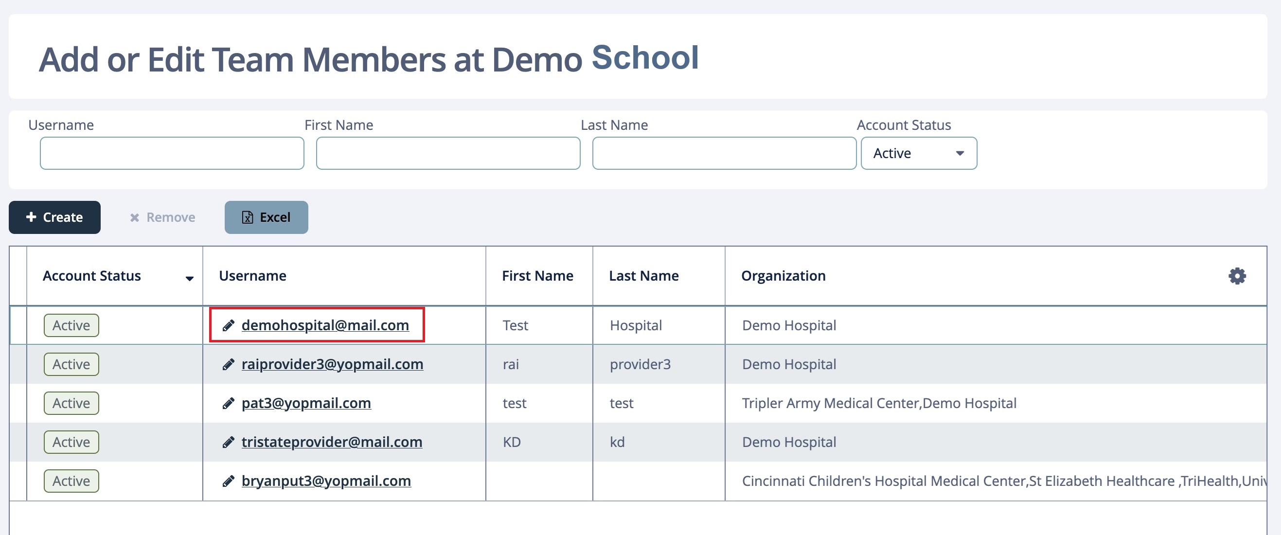Viewport: 1281px width, 535px height.
Task: Select 'Tripler Army Medical Center,Demo Hospital' cell
Action: point(996,403)
